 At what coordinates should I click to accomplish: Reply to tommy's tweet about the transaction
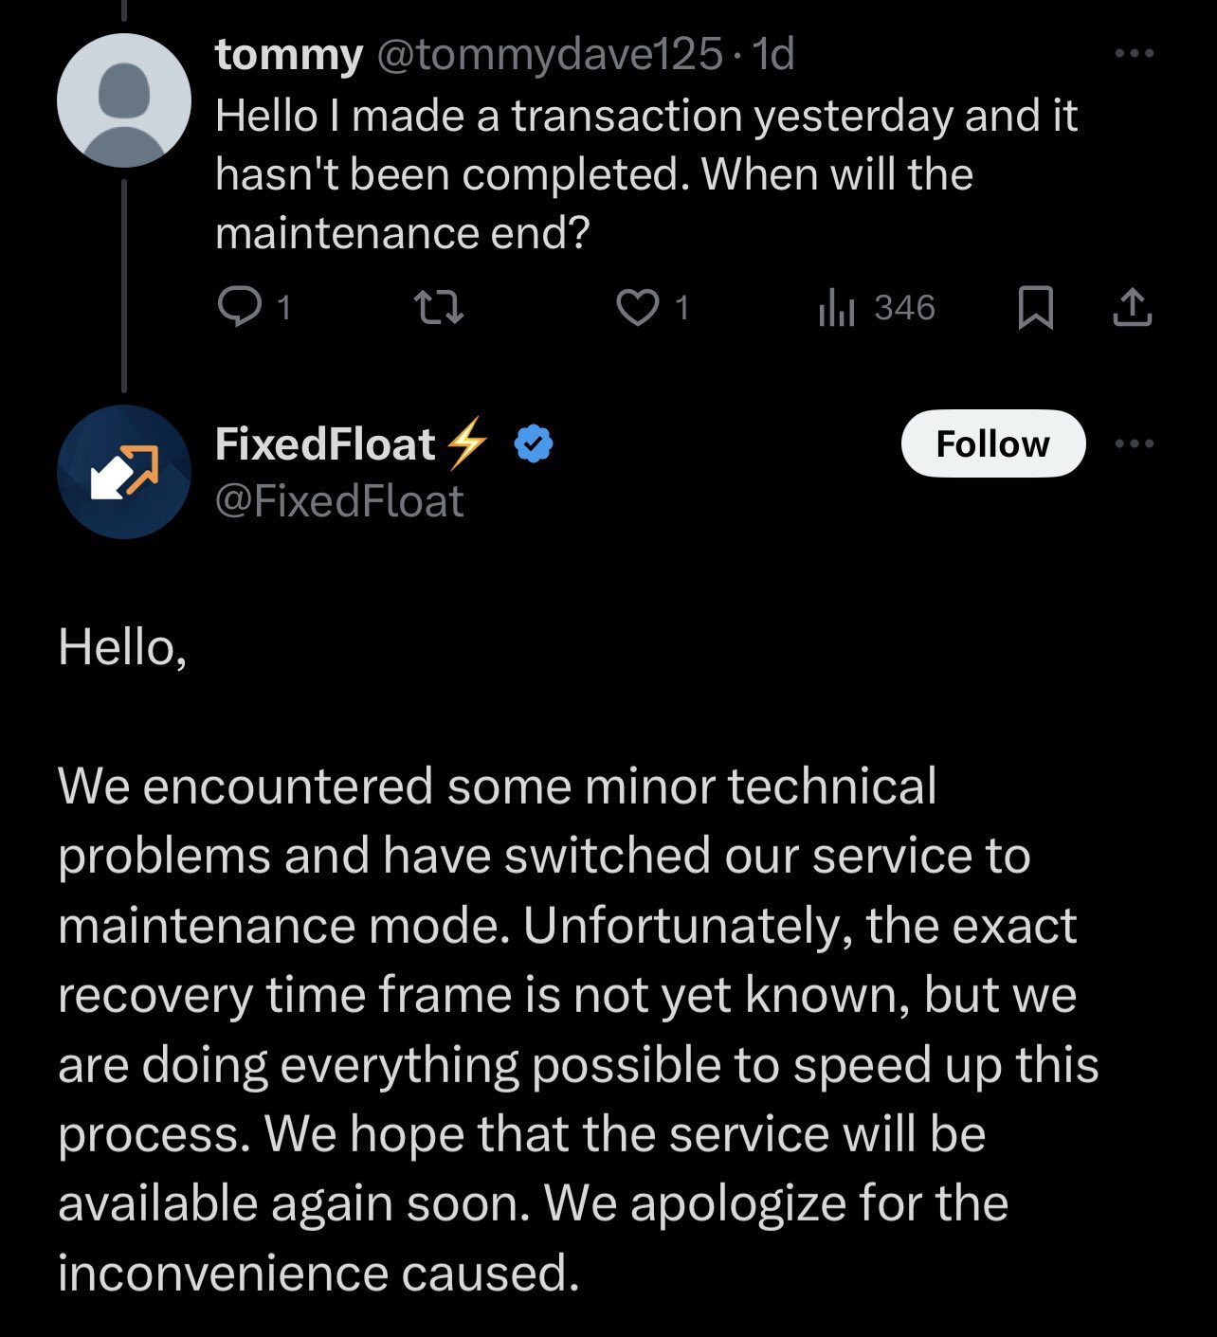tap(242, 305)
